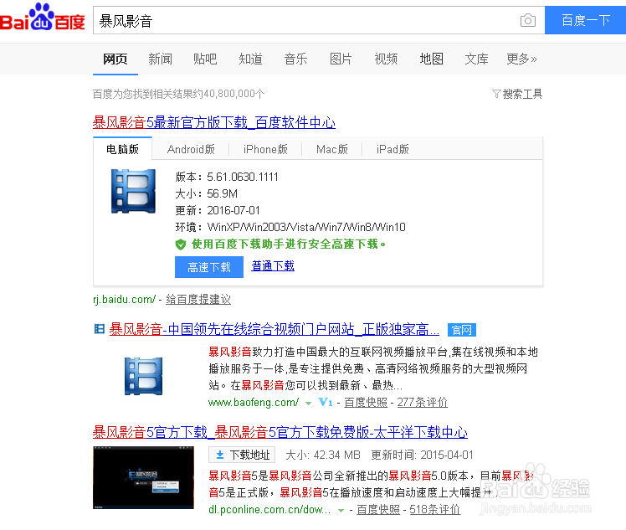Click the version text 5.61.0630.1111
This screenshot has width=626, height=530.
click(243, 177)
